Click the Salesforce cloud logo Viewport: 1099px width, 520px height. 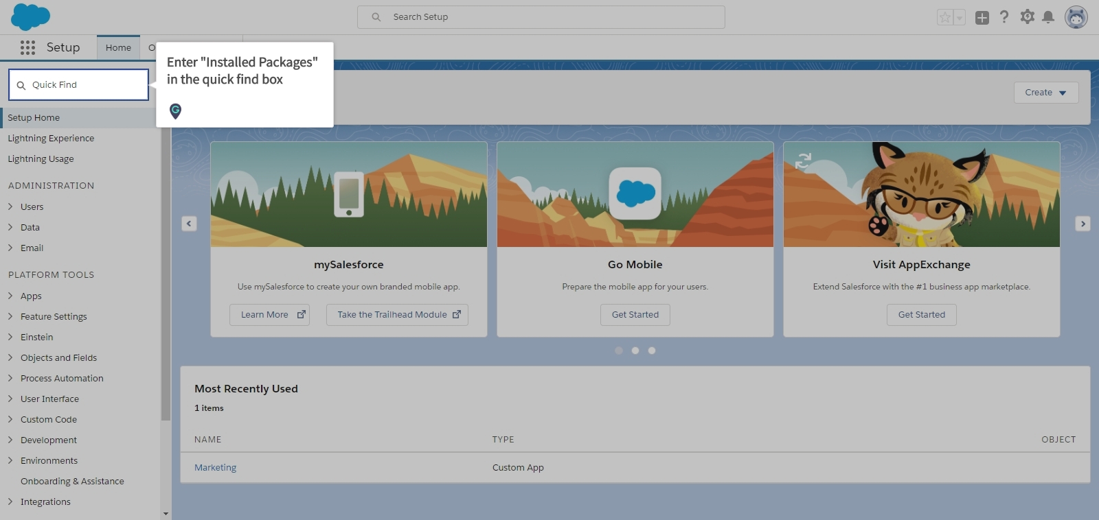[x=31, y=16]
